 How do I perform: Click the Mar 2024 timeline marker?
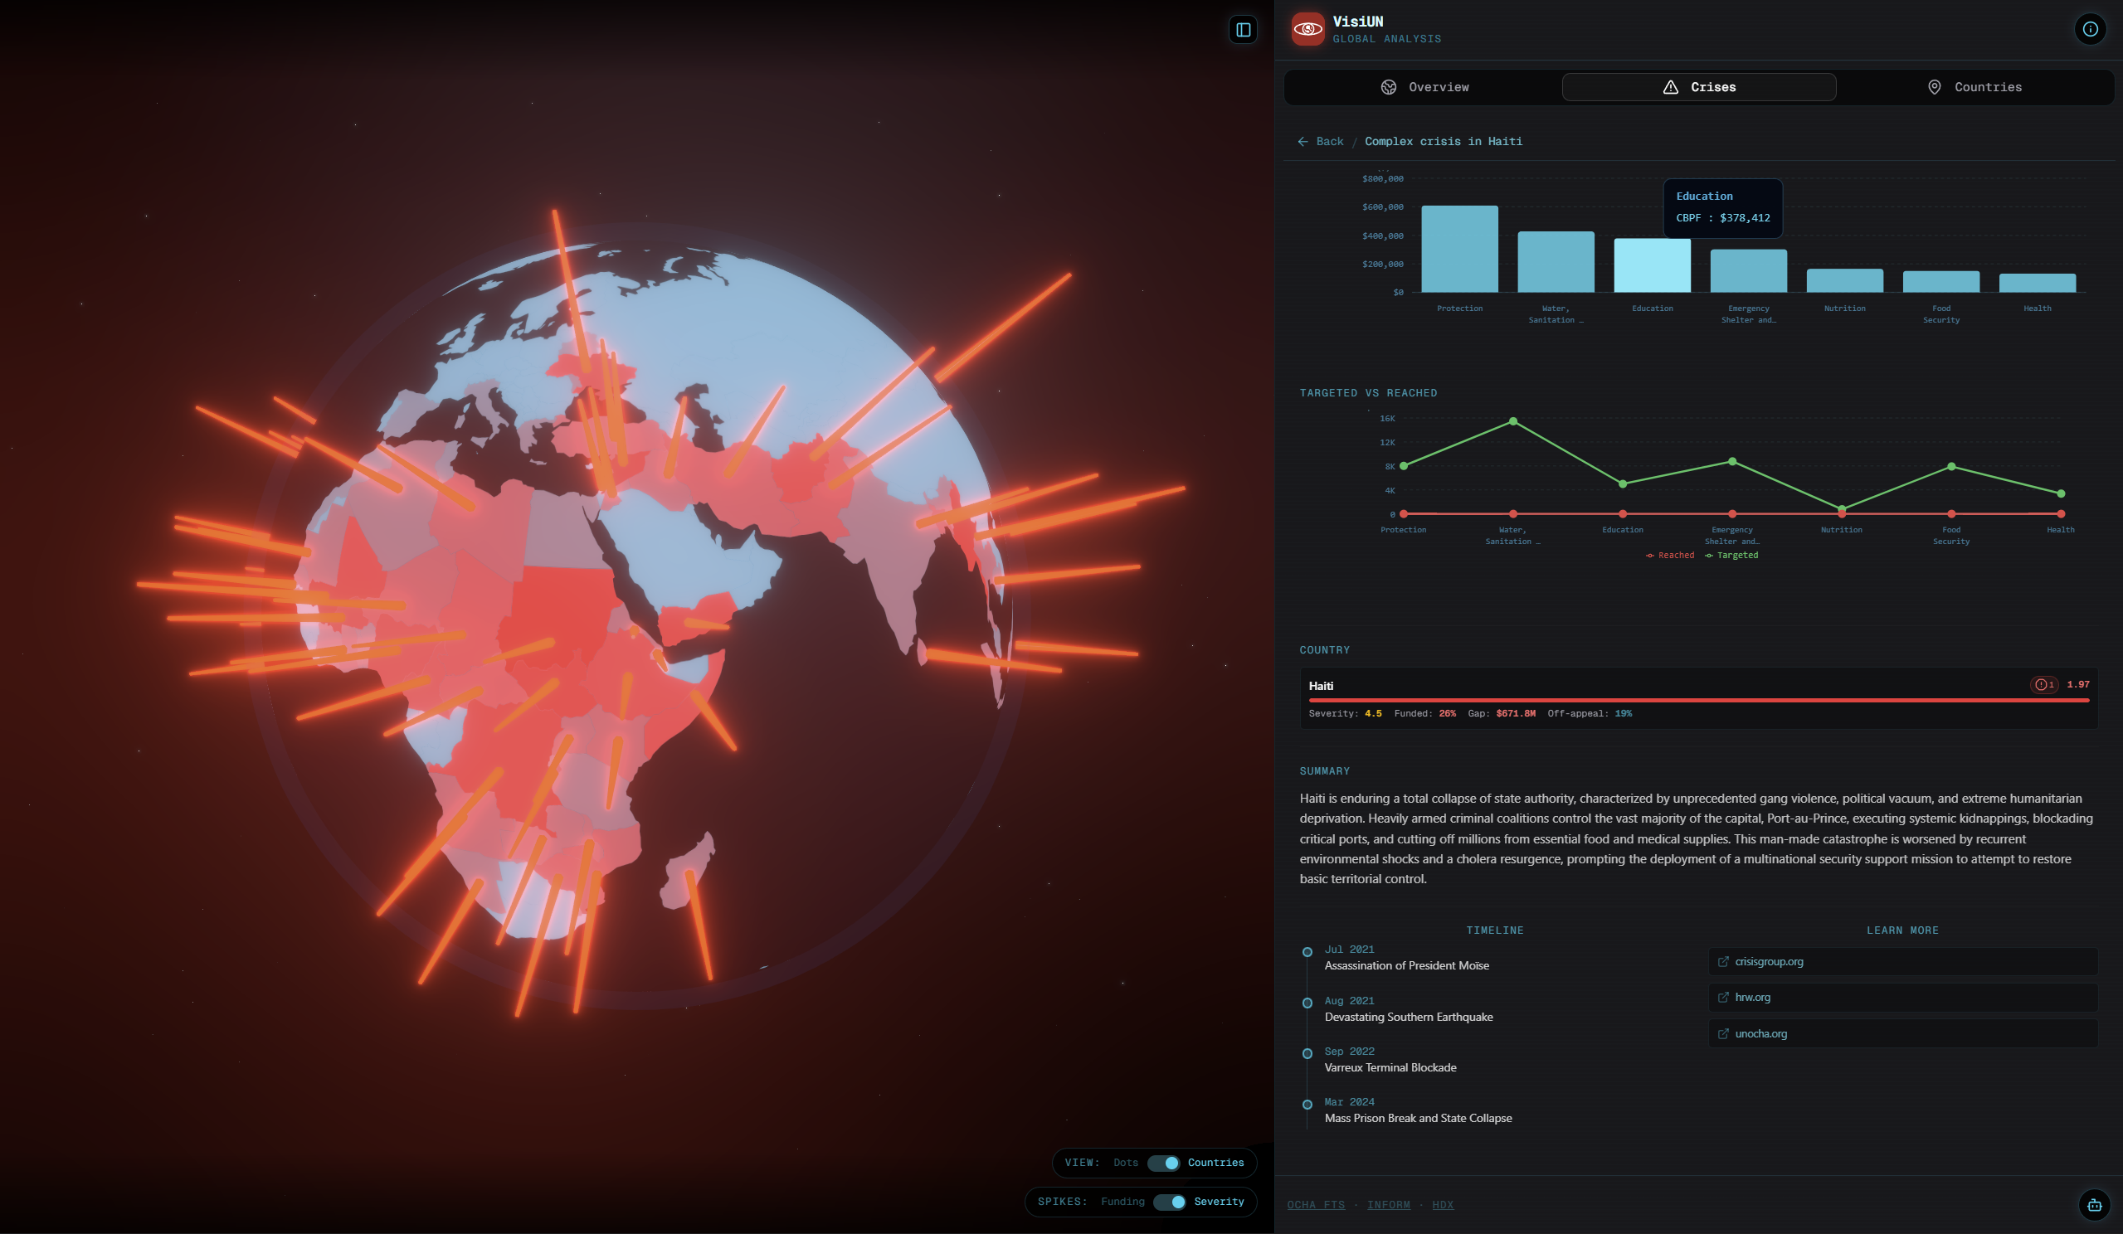(x=1307, y=1105)
